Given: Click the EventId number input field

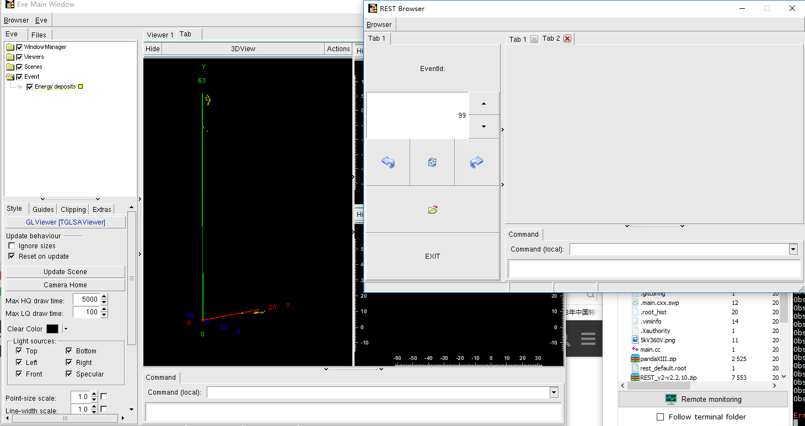Looking at the screenshot, I should point(417,115).
